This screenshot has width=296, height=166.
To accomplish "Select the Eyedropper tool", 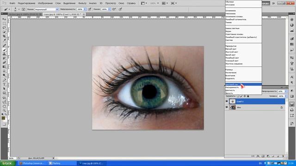I will click(4, 40).
